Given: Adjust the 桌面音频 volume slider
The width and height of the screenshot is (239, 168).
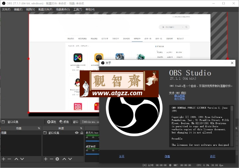Looking at the screenshot, I should coord(92,154).
